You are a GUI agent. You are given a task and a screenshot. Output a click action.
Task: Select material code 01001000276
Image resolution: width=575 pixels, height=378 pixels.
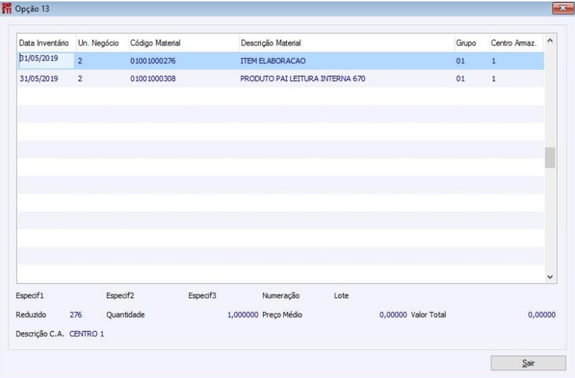coord(153,61)
